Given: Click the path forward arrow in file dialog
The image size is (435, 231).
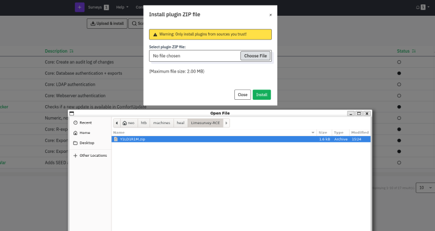Looking at the screenshot, I should tap(226, 123).
